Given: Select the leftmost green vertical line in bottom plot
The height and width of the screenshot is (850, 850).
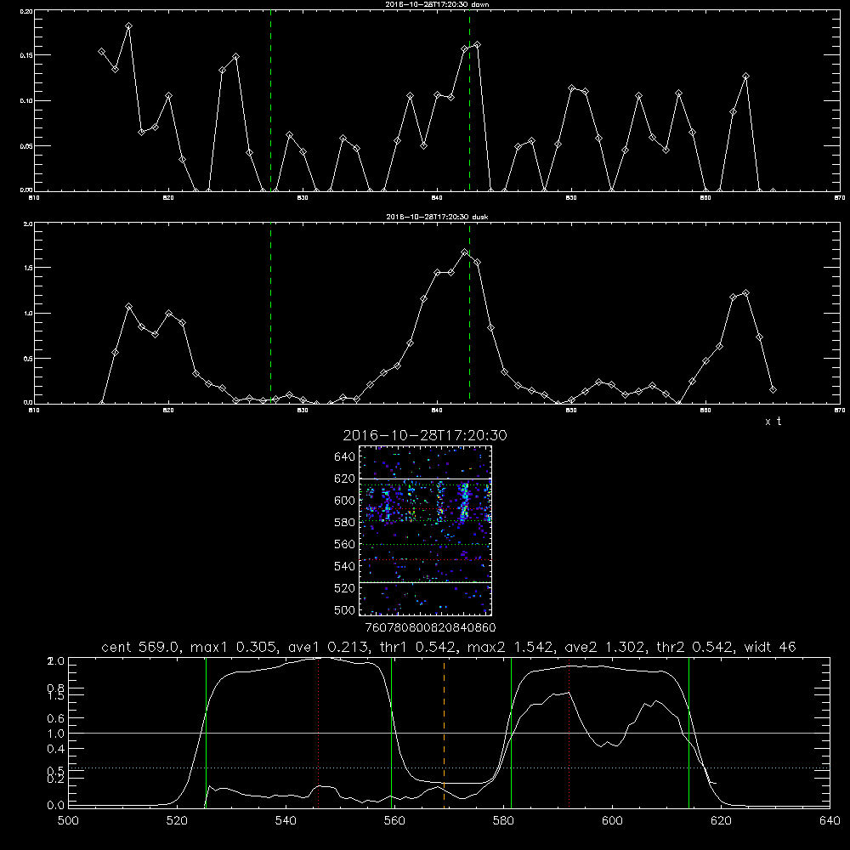Looking at the screenshot, I should click(206, 733).
